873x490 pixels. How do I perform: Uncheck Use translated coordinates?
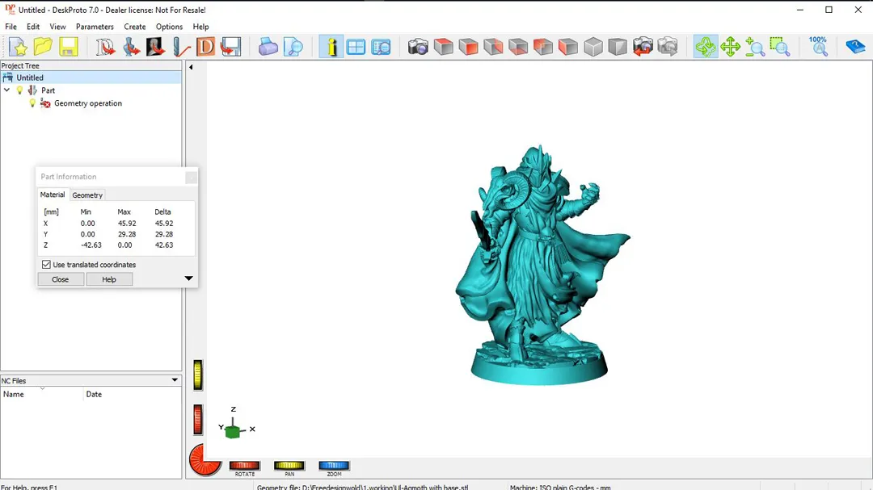point(46,264)
